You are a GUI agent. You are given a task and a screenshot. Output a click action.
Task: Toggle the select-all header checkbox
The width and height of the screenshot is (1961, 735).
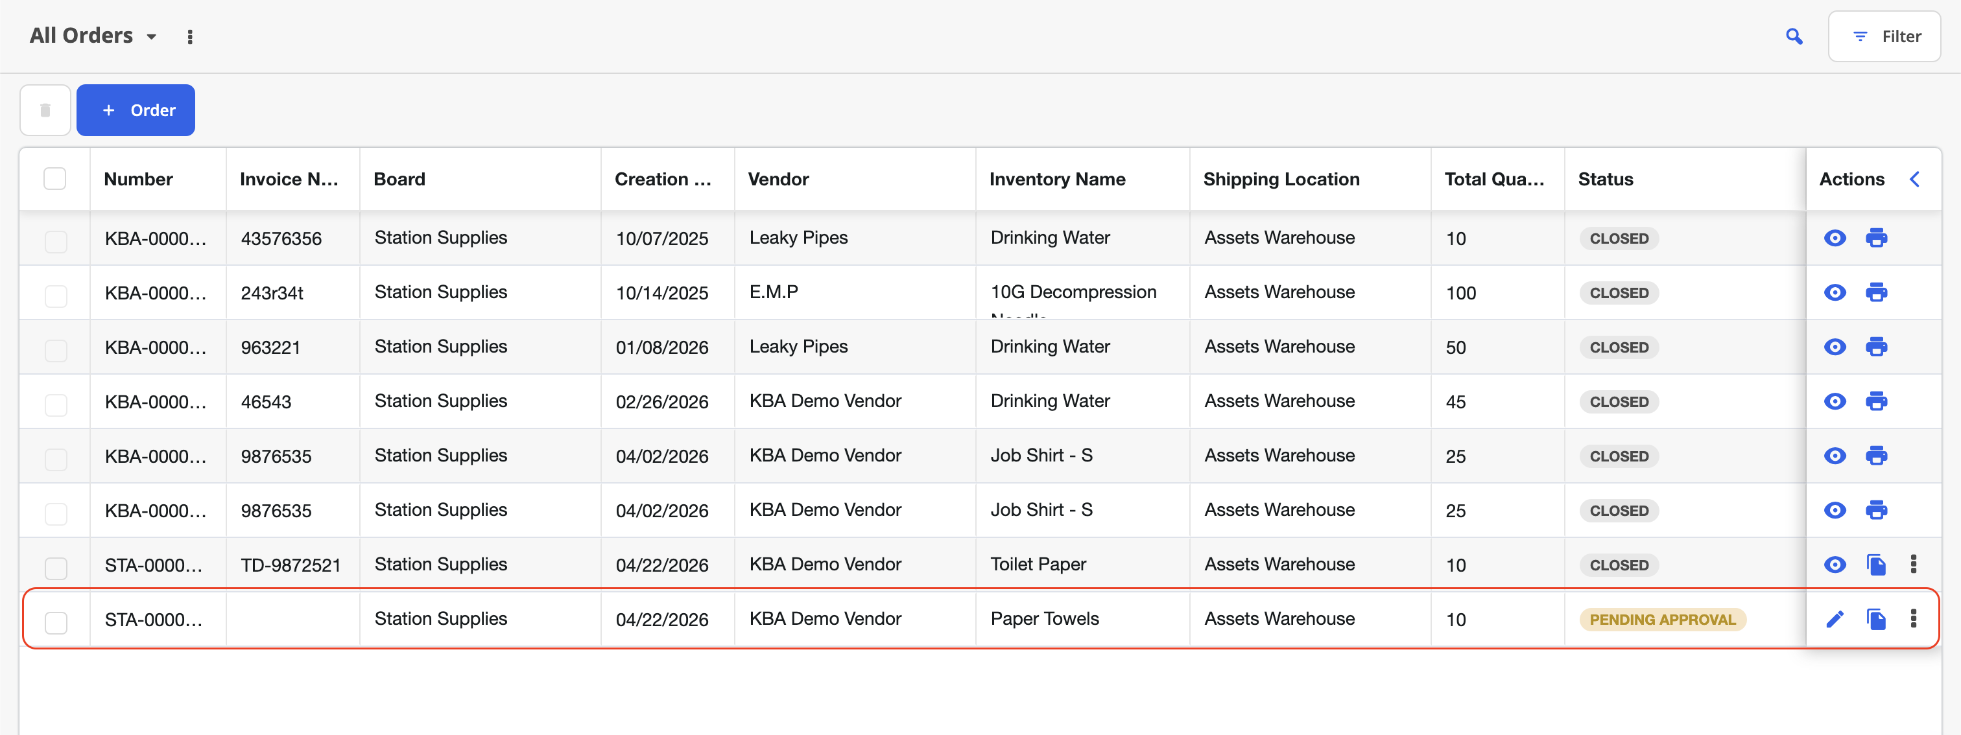click(55, 179)
